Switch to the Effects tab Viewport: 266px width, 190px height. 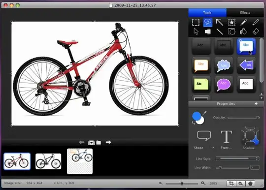[x=245, y=12]
